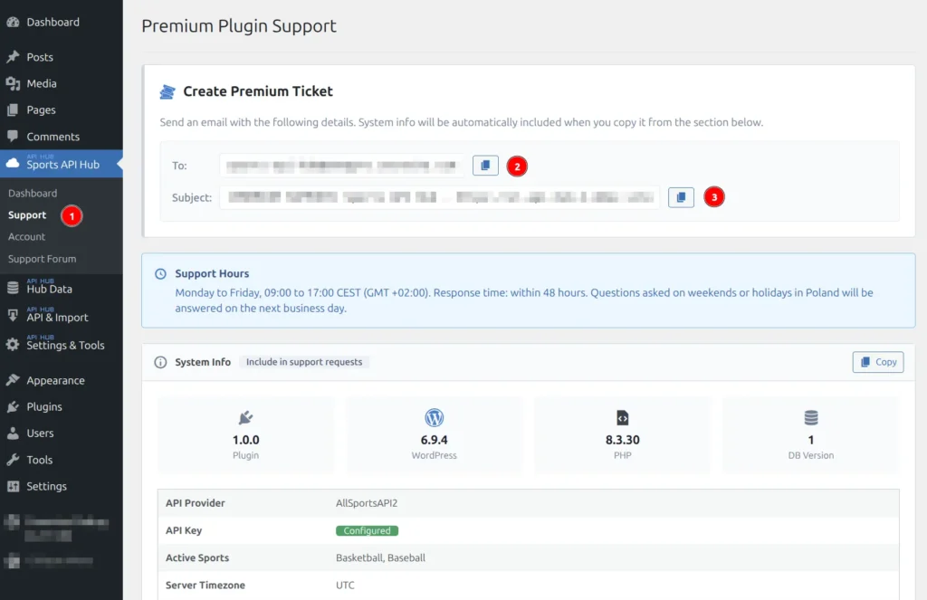The height and width of the screenshot is (600, 927).
Task: Click the WordPress logo icon
Action: [434, 418]
